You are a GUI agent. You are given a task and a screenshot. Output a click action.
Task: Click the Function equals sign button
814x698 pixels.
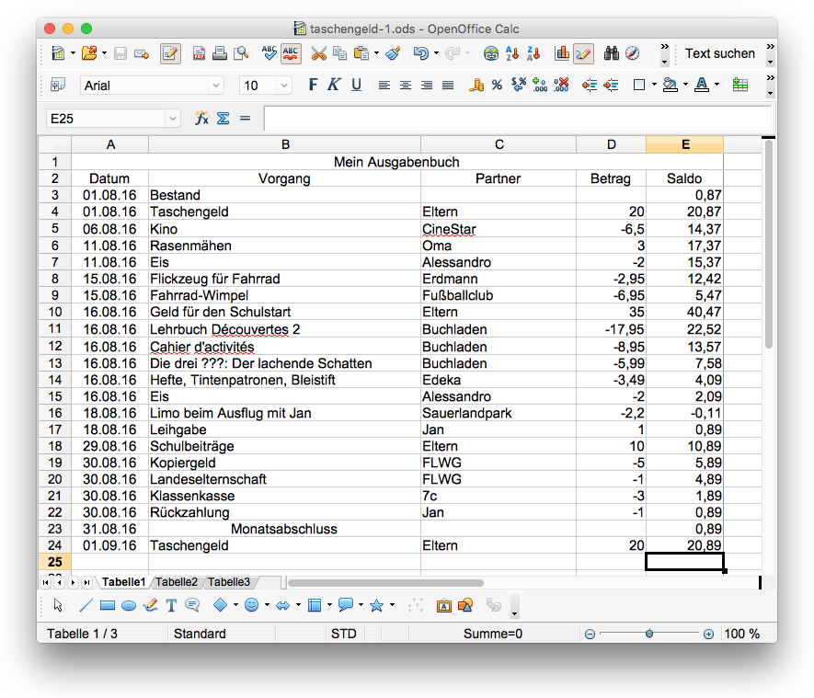[x=245, y=119]
